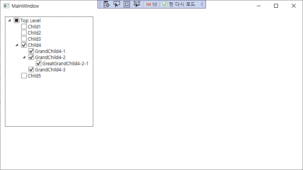The height and width of the screenshot is (170, 303).
Task: Uncheck the GrandChild4-3 checkbox
Action: 31,69
